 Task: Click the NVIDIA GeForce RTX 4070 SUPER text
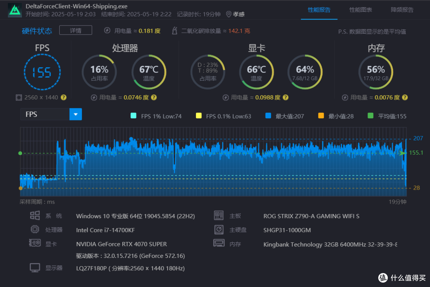121,244
